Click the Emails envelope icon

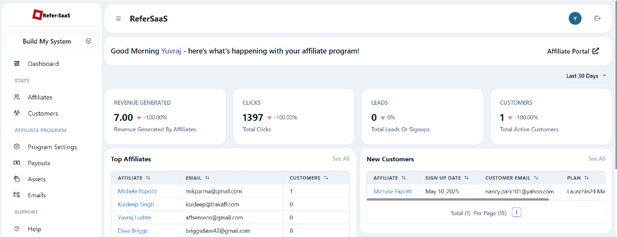(x=17, y=195)
